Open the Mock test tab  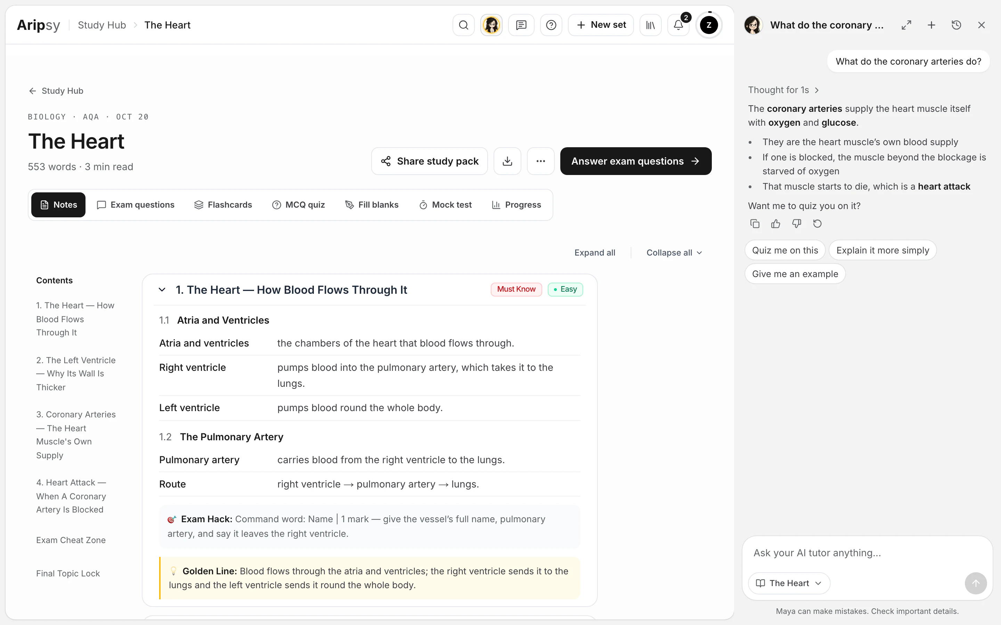pos(446,205)
